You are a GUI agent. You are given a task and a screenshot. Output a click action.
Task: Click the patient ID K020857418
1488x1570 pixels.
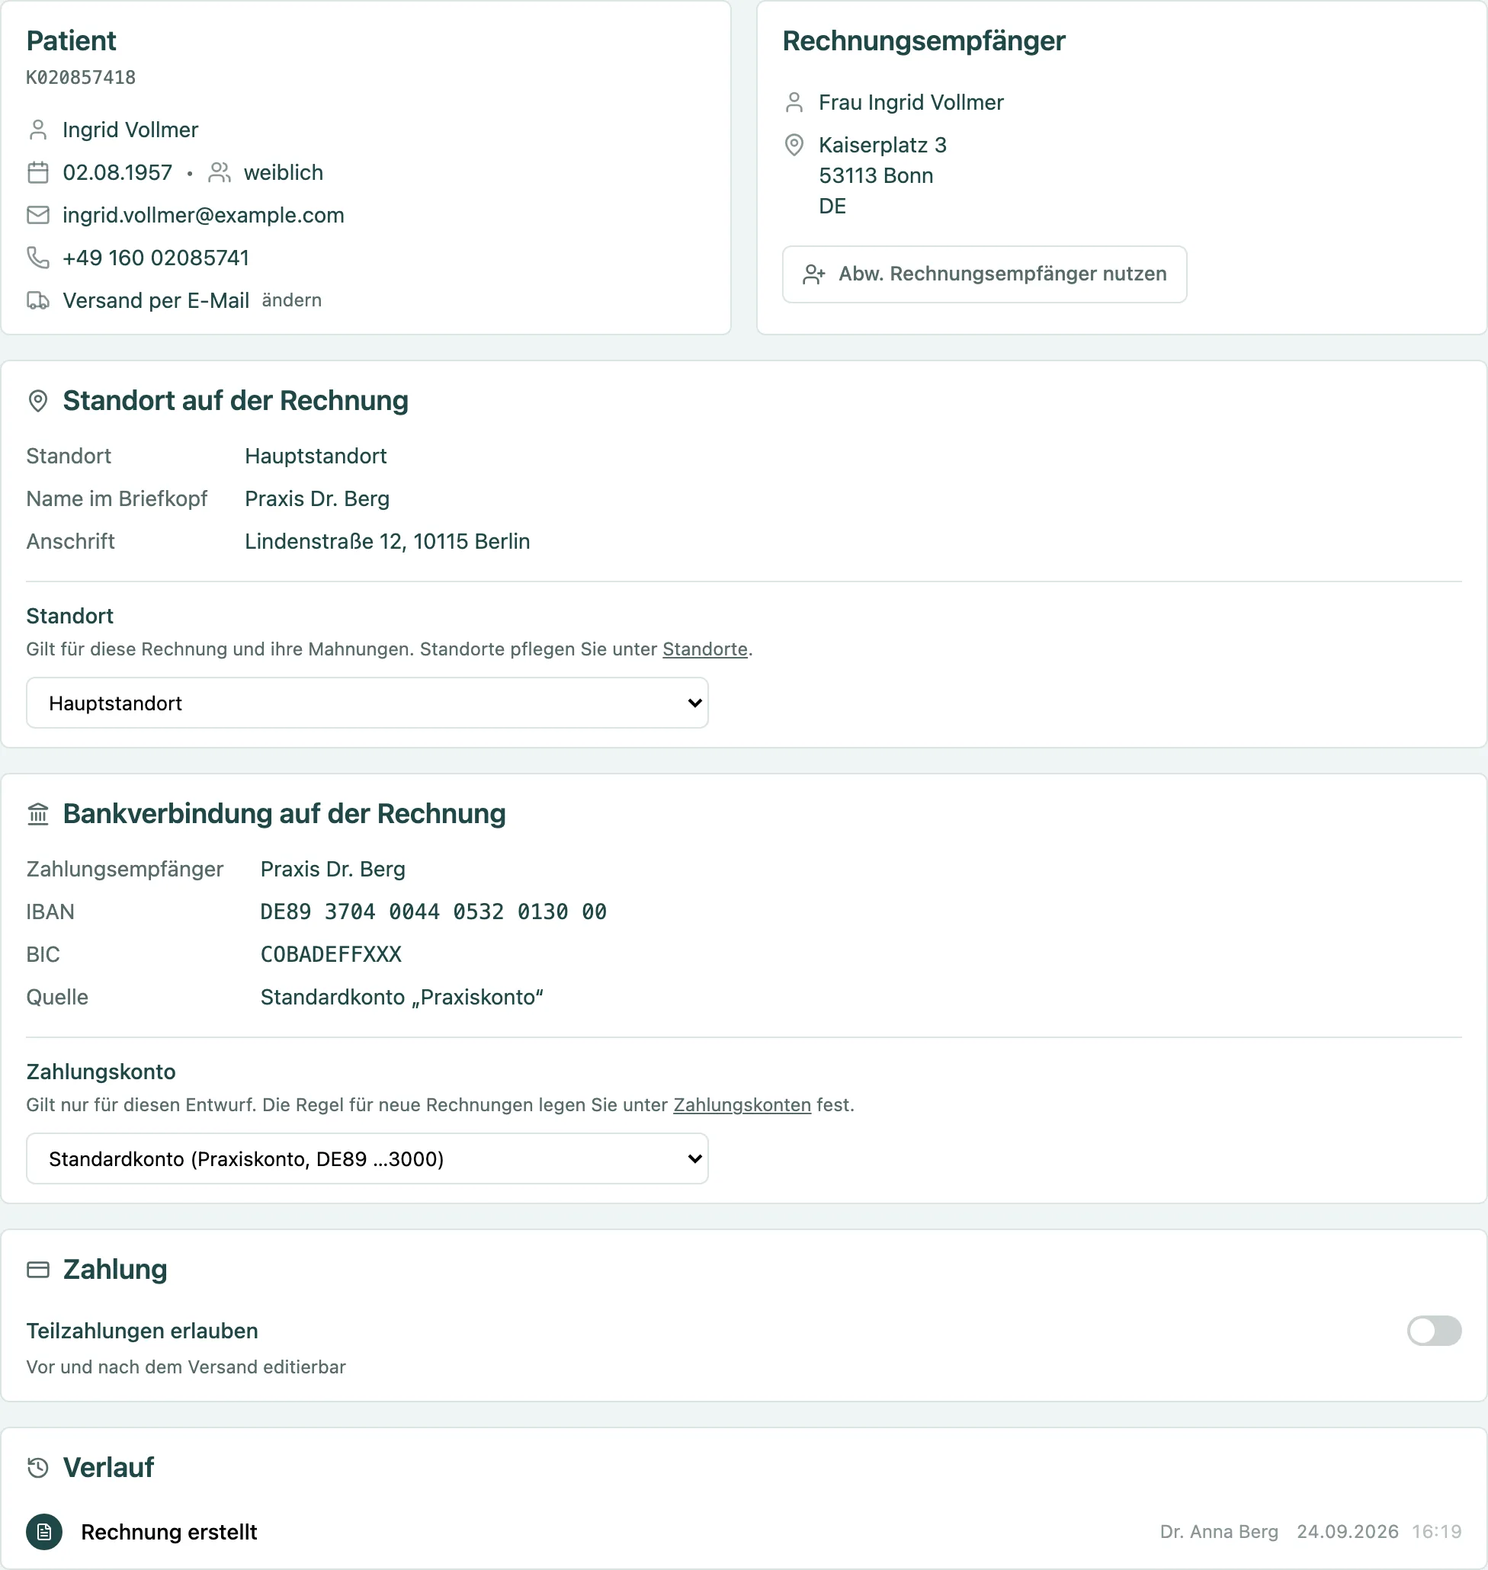click(x=81, y=78)
